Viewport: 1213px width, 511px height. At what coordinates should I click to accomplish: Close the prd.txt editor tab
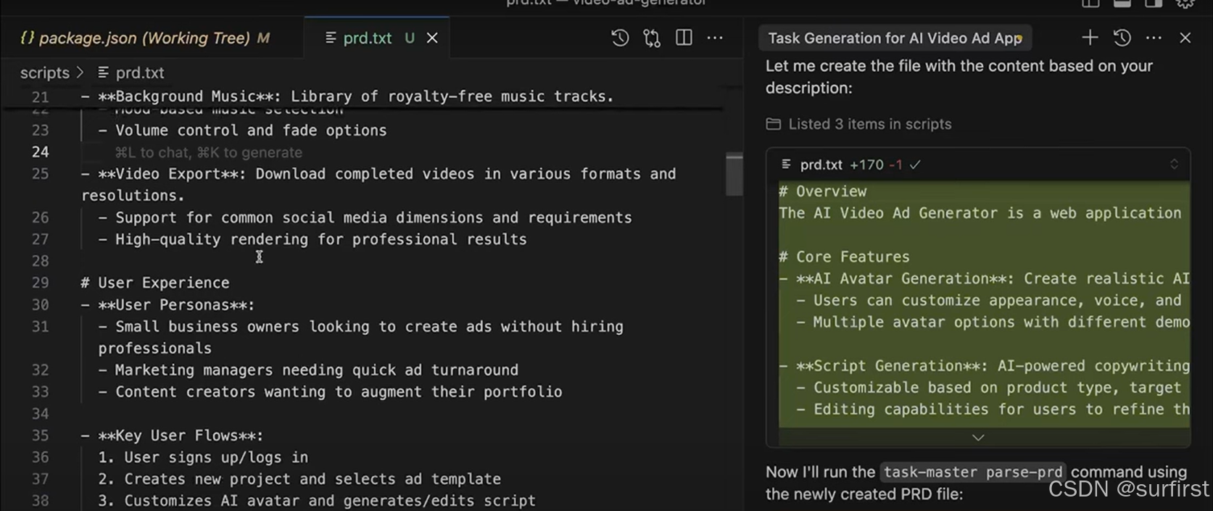click(x=432, y=38)
